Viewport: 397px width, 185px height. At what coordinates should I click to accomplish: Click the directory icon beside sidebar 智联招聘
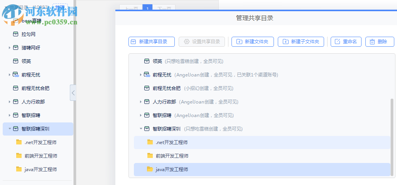(x=16, y=115)
